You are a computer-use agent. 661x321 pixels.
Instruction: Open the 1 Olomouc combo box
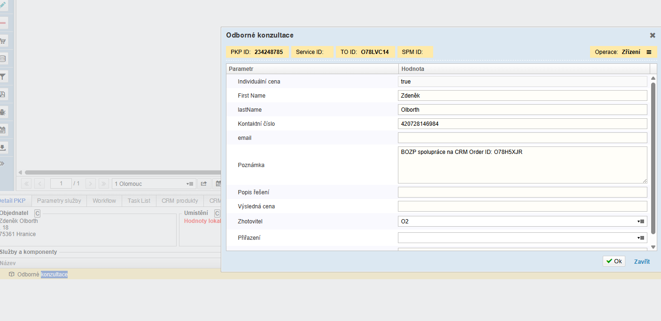pos(154,184)
